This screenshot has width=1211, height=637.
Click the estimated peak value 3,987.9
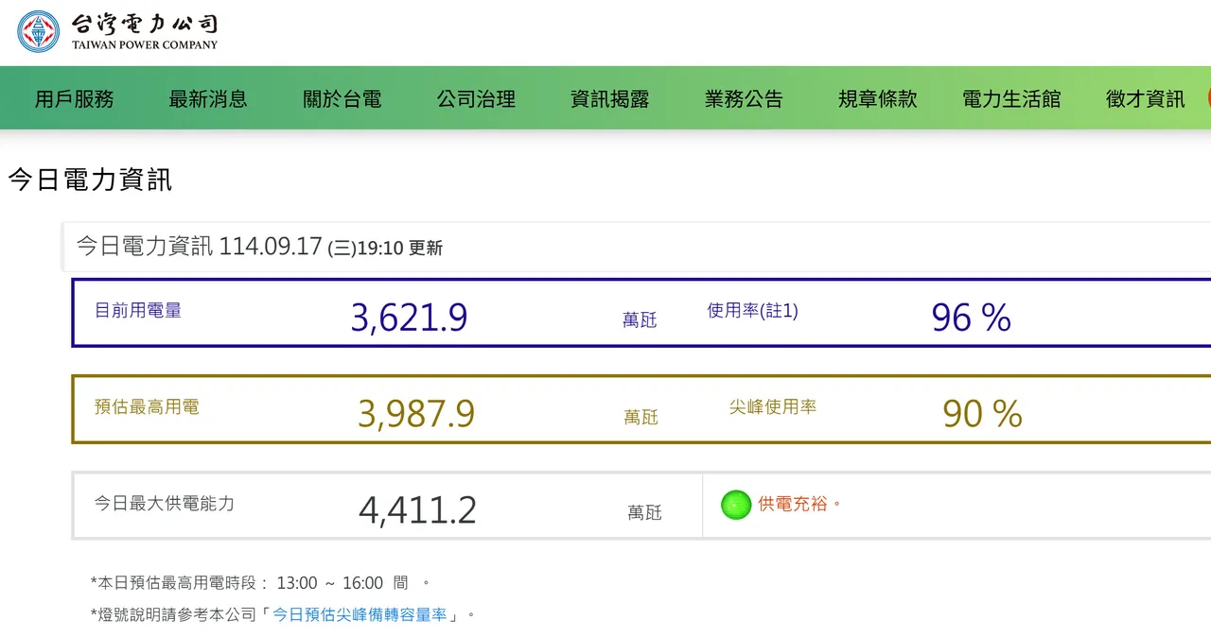coord(416,414)
